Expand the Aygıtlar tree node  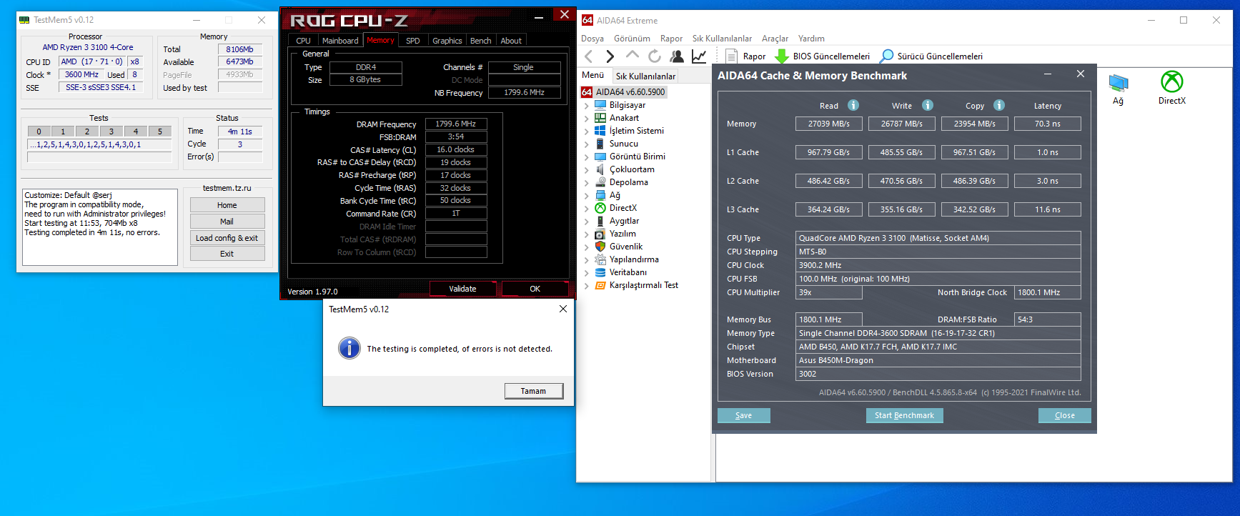coord(587,221)
